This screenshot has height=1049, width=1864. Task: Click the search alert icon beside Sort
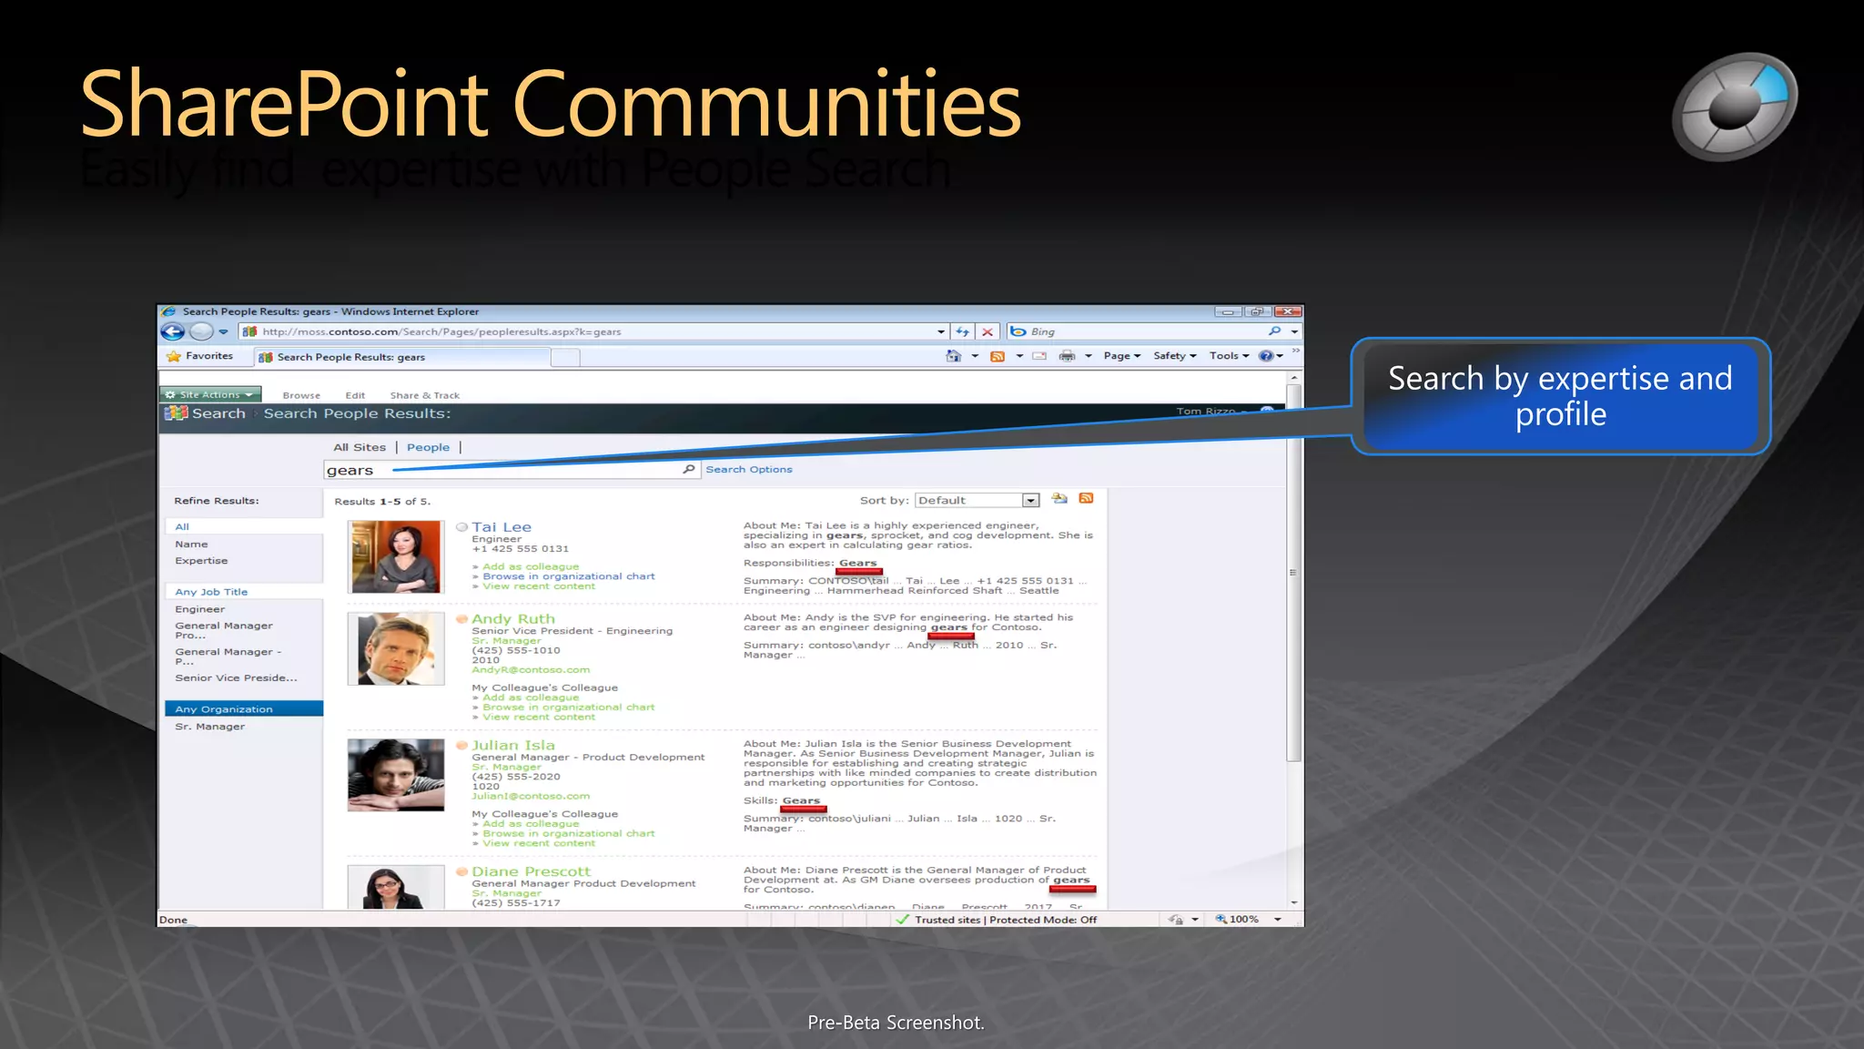tap(1059, 499)
